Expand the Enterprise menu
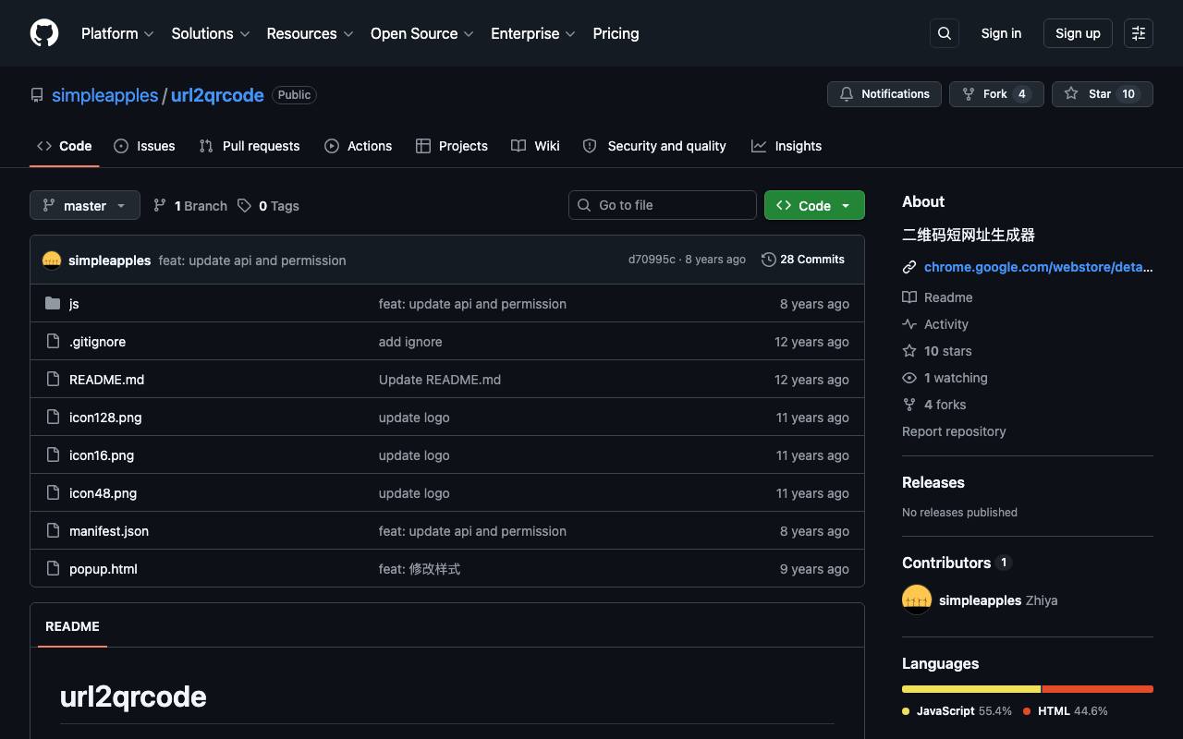Screen dimensions: 1183x739 point(533,33)
